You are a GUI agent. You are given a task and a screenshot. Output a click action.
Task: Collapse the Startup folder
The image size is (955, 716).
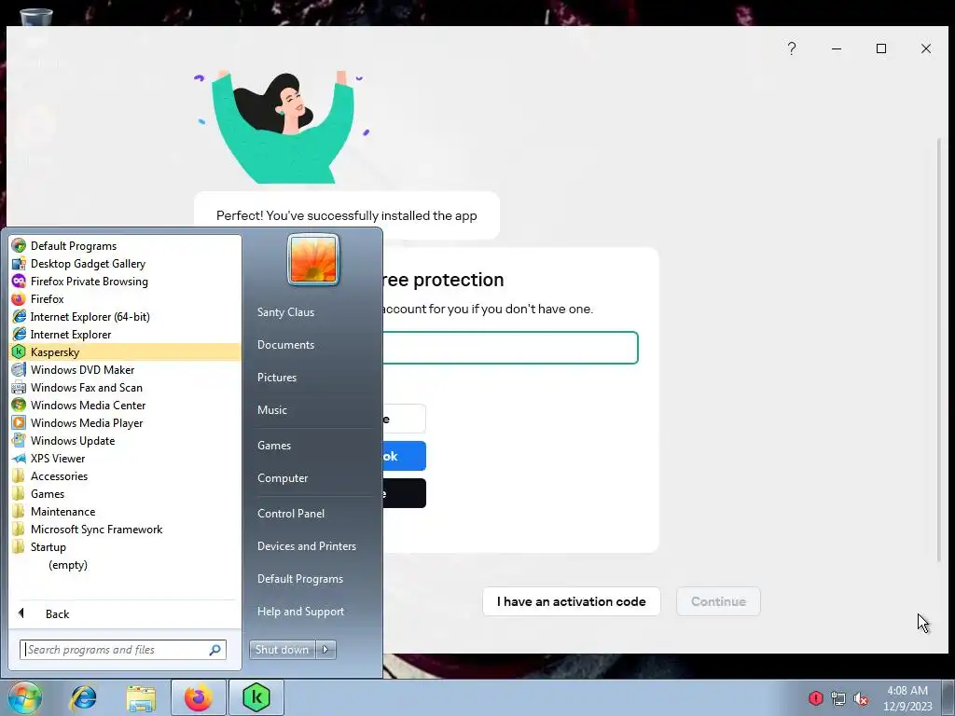48,546
